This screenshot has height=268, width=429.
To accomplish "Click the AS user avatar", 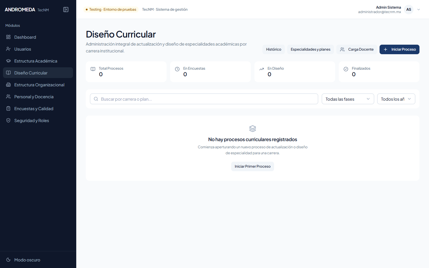I will pos(409,10).
